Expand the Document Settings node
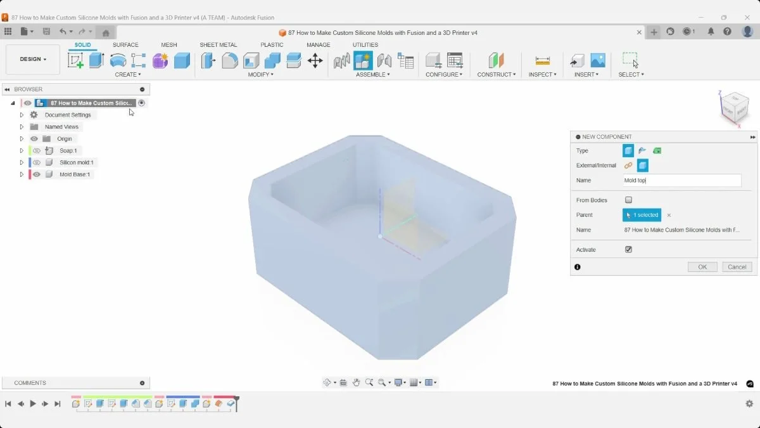The width and height of the screenshot is (760, 428). [x=22, y=115]
